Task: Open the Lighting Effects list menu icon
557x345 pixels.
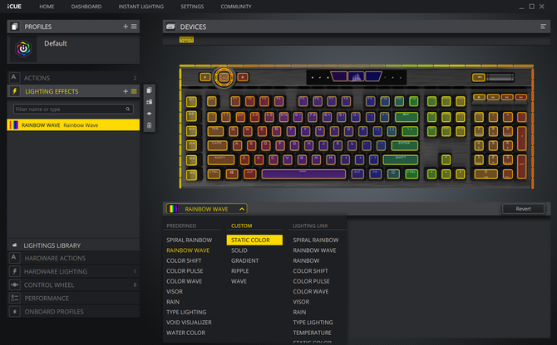Action: (x=134, y=91)
